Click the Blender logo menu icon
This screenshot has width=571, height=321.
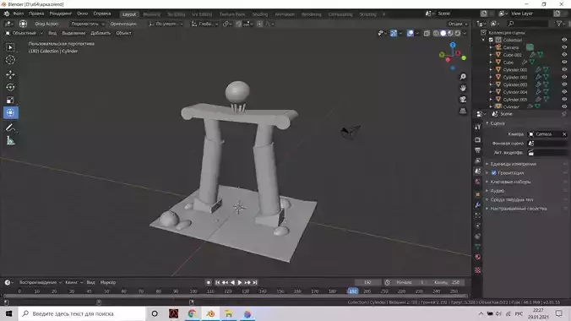pos(7,14)
